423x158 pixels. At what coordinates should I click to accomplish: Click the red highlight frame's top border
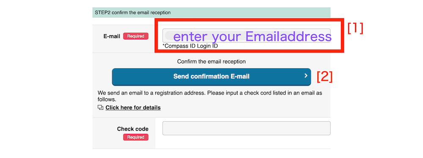[x=249, y=19]
